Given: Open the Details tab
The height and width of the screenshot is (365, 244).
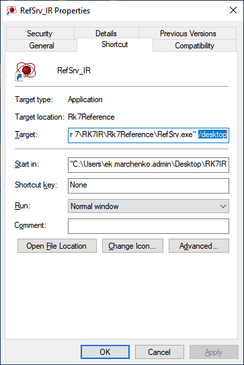Looking at the screenshot, I should pos(106,34).
